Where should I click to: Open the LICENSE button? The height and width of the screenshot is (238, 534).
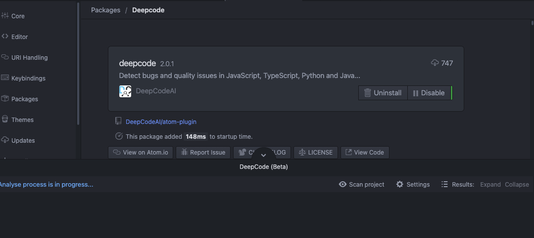(x=316, y=153)
